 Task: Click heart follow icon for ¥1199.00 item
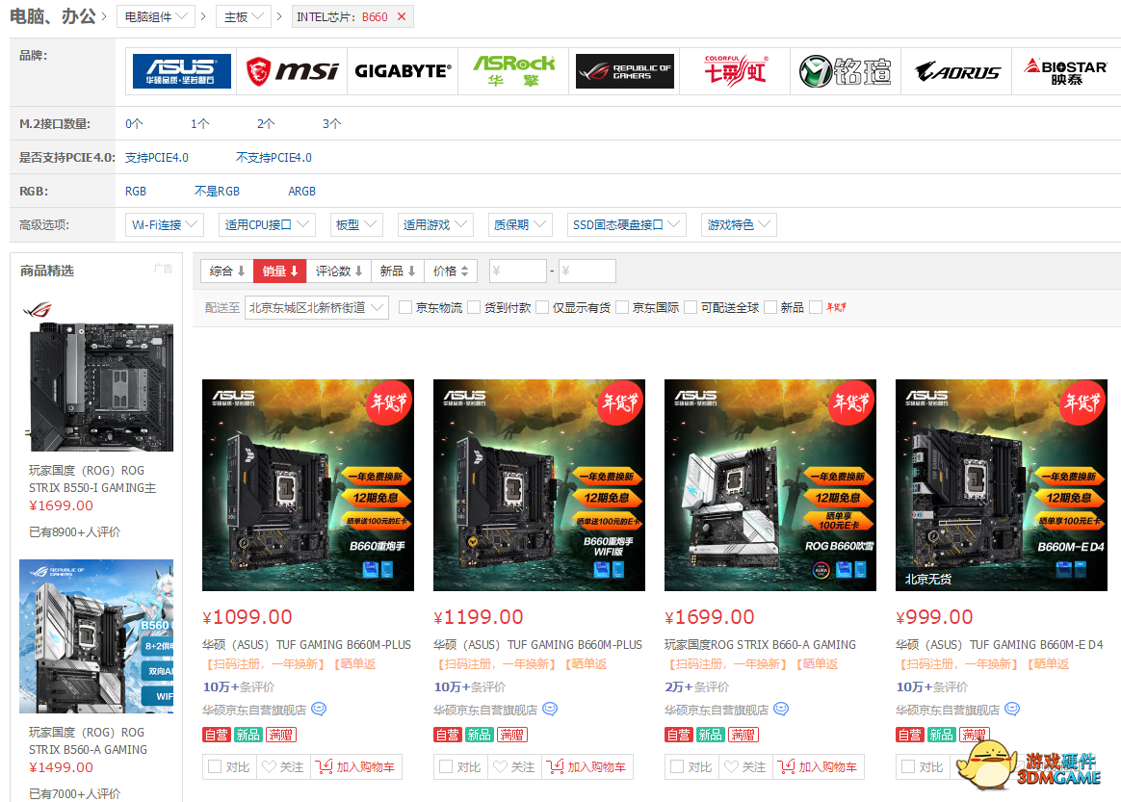click(x=500, y=766)
